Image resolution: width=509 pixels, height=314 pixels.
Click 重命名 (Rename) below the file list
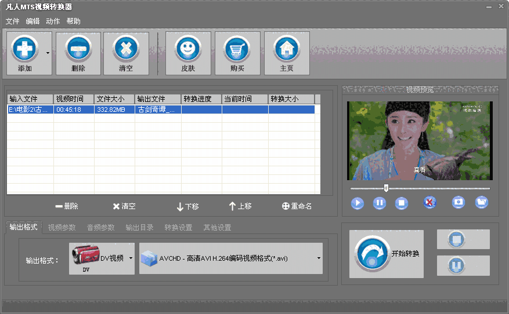pyautogui.click(x=297, y=206)
